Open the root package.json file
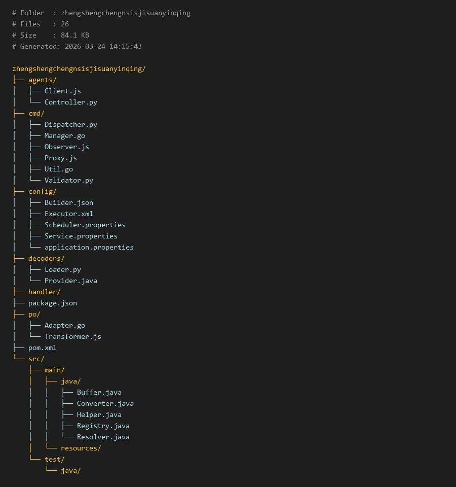The width and height of the screenshot is (456, 487). point(52,303)
